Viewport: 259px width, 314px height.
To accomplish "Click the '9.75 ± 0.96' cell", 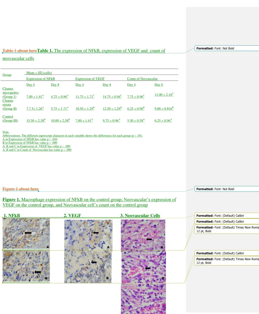I will 111,120.
